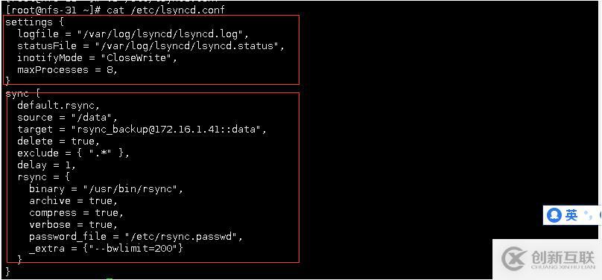Click the rsync_backup target address line
This screenshot has width=602, height=280.
(x=142, y=130)
